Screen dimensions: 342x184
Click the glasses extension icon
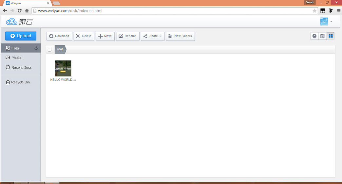(323, 11)
